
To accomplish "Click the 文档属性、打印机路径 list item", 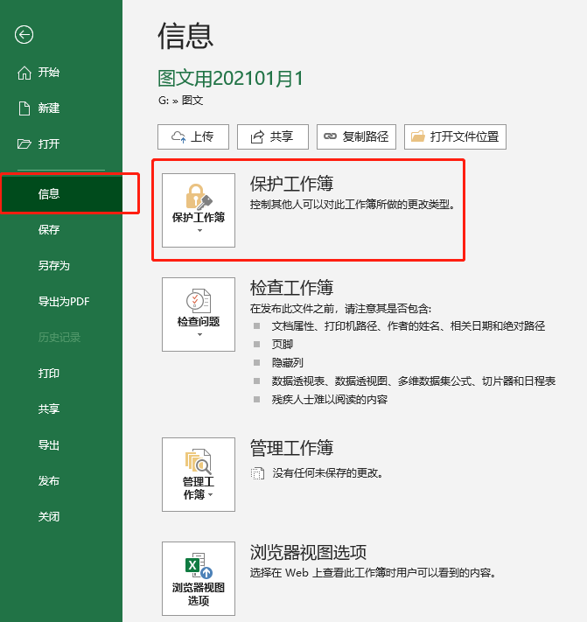I will tap(409, 326).
